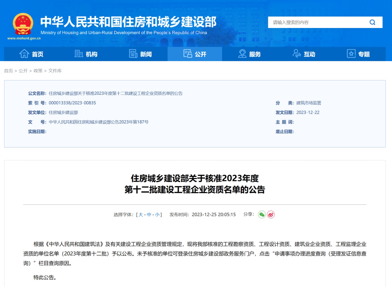The height and width of the screenshot is (287, 392).
Task: Go to 文件库 in the breadcrumb
Action: point(55,71)
